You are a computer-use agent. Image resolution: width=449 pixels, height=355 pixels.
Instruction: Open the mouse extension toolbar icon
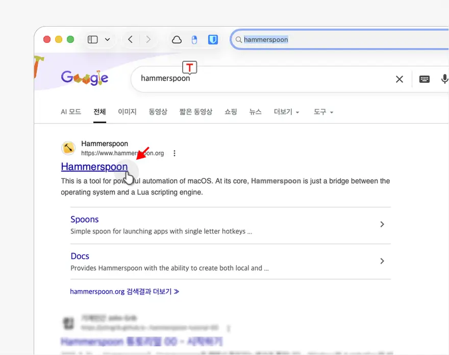tap(194, 39)
